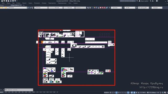Viewport: 168px width, 94px height.
Task: Click the text style icon before Arch-Dim
Action: 110,8
